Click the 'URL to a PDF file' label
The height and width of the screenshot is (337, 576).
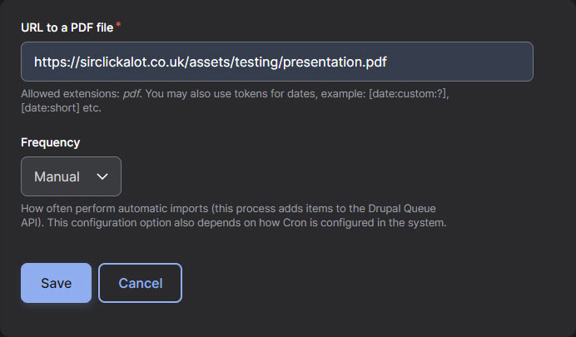[67, 27]
